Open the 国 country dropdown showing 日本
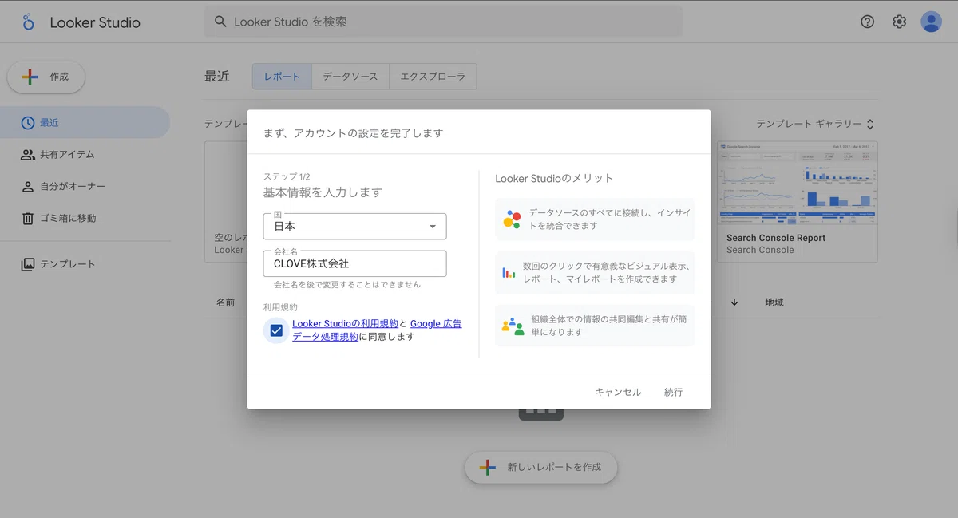The width and height of the screenshot is (958, 518). point(354,226)
